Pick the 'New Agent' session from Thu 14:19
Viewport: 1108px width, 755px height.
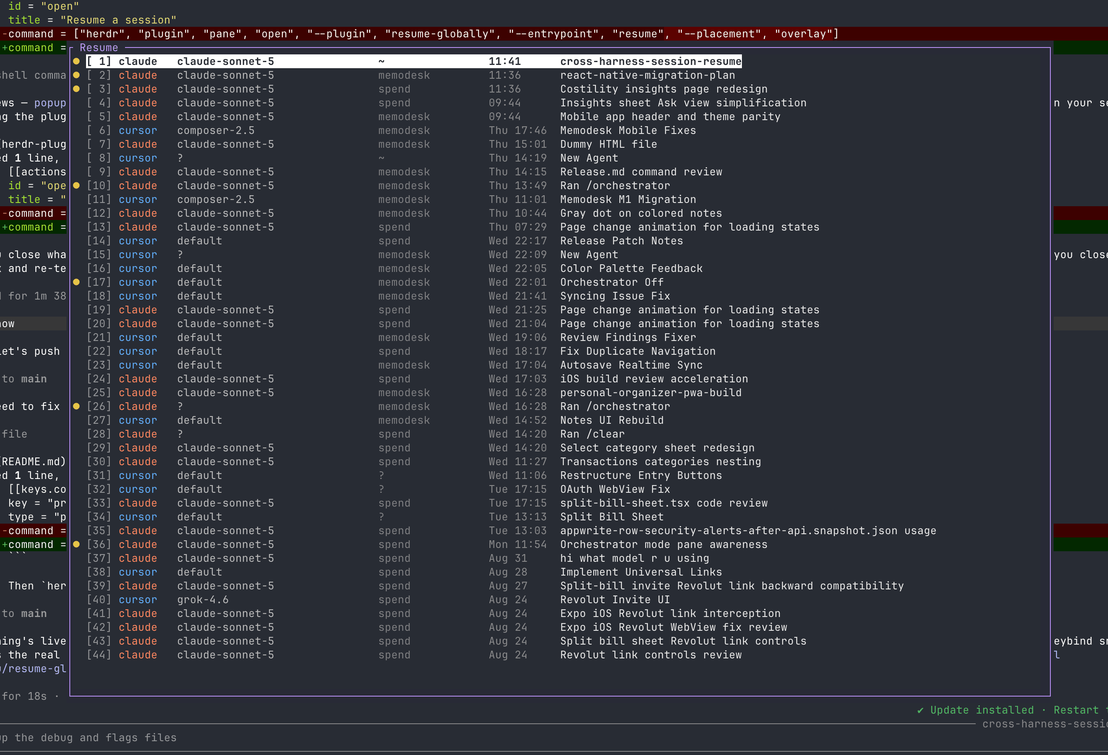click(352, 158)
